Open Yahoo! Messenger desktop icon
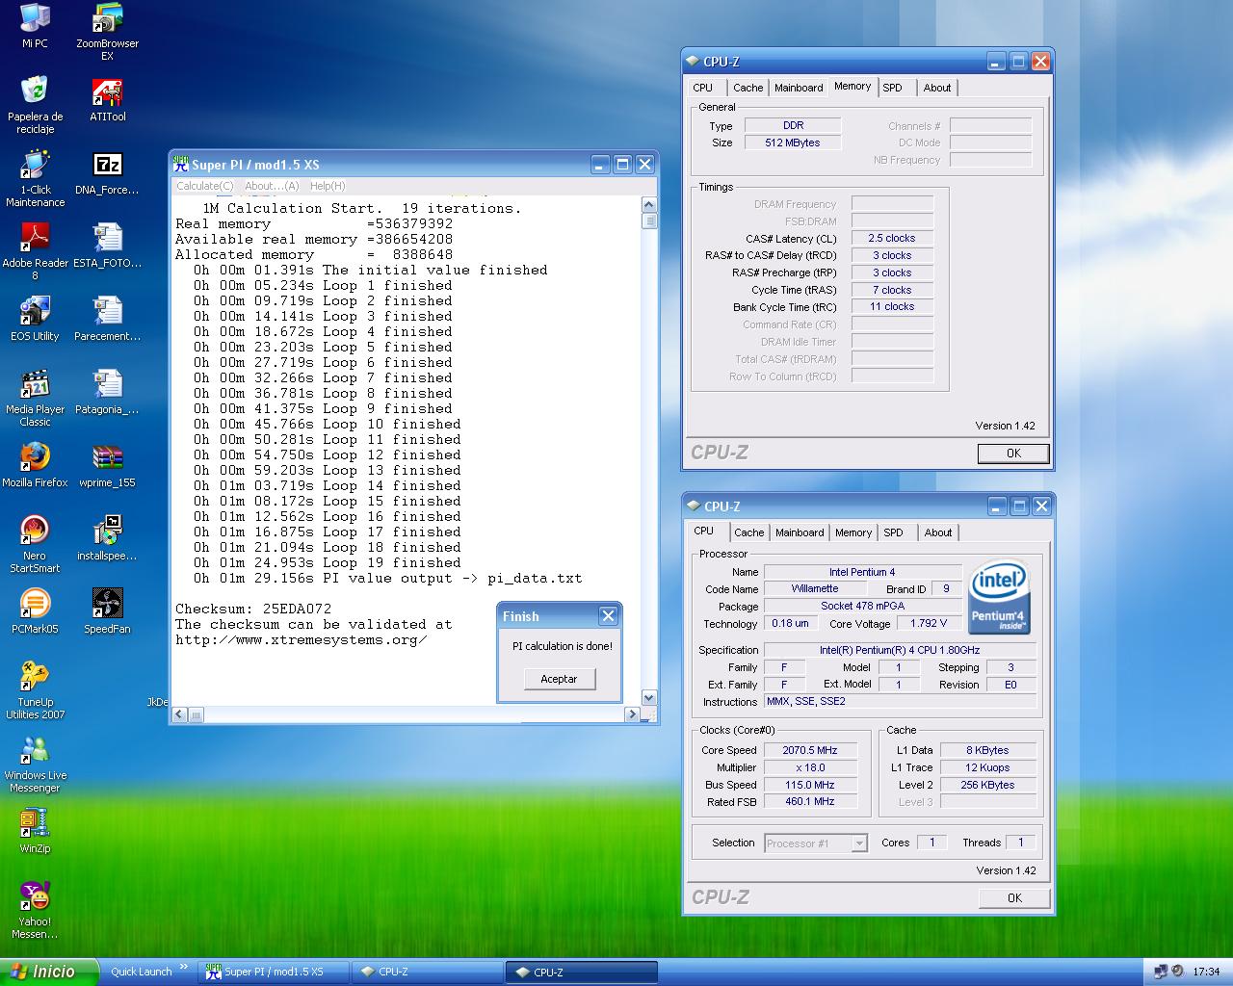The height and width of the screenshot is (986, 1233). coord(35,910)
